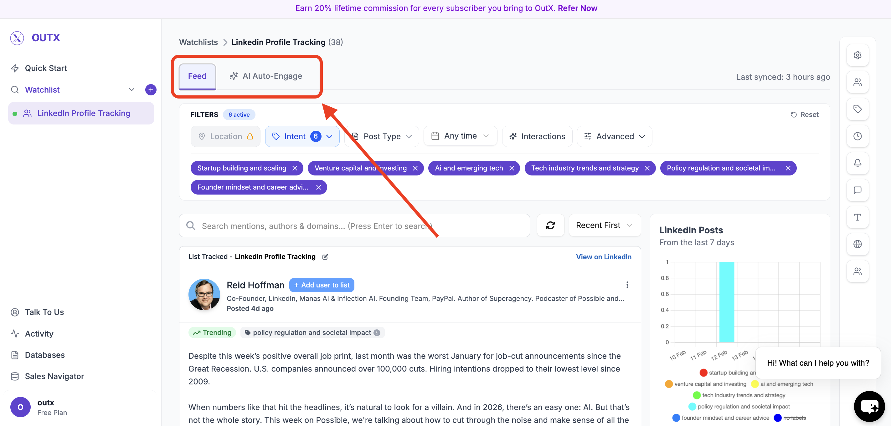Open the Recent First sort dropdown
The height and width of the screenshot is (426, 891).
604,226
